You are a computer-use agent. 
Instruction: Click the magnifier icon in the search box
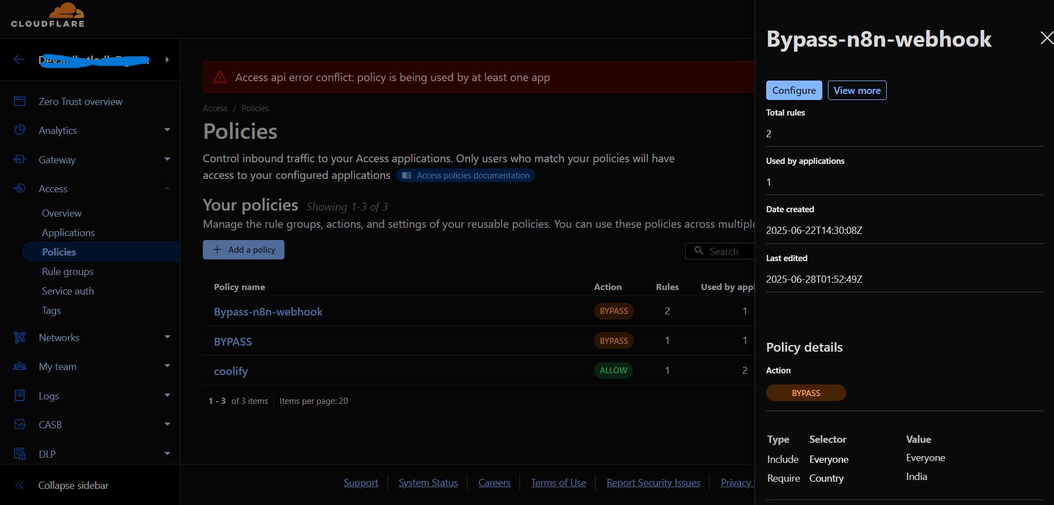[699, 251]
